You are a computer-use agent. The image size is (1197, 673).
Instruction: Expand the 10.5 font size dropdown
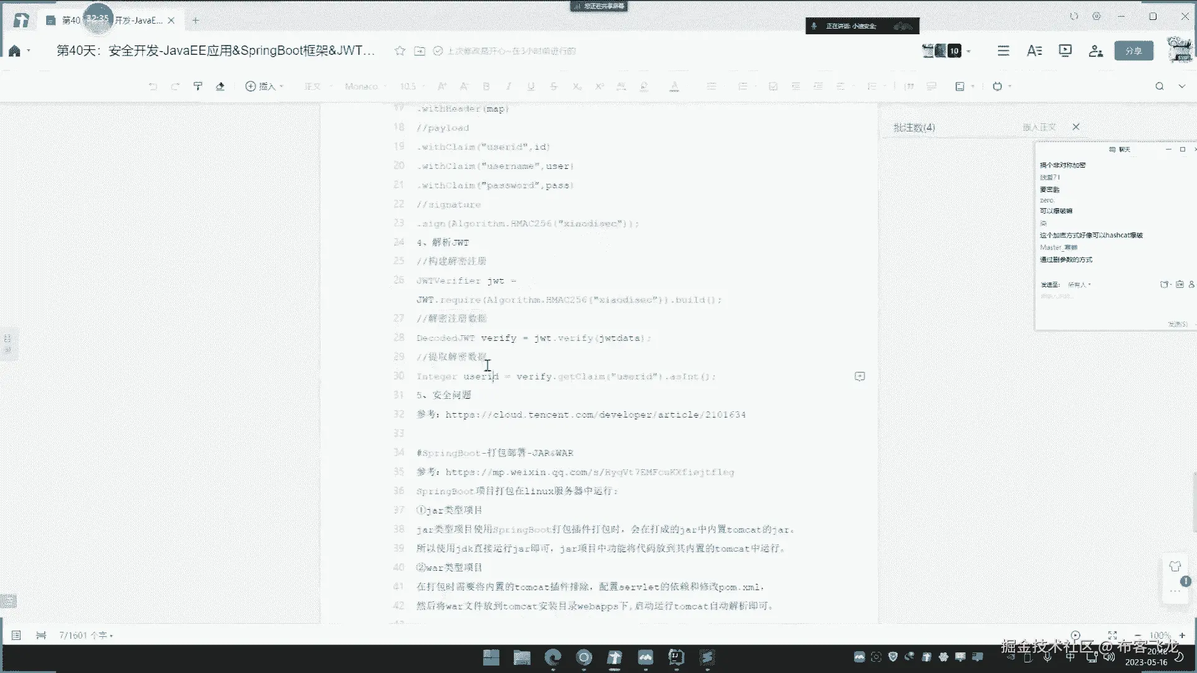pos(411,86)
